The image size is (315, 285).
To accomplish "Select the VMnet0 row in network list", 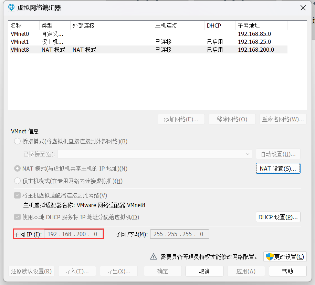I will 20,34.
